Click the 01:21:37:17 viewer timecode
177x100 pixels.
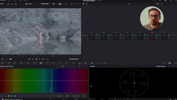(x=74, y=59)
